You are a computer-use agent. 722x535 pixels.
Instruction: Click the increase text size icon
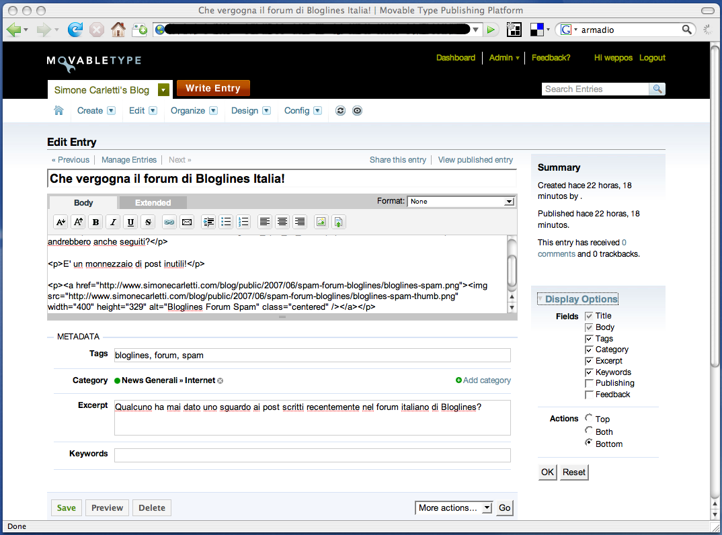pyautogui.click(x=78, y=222)
